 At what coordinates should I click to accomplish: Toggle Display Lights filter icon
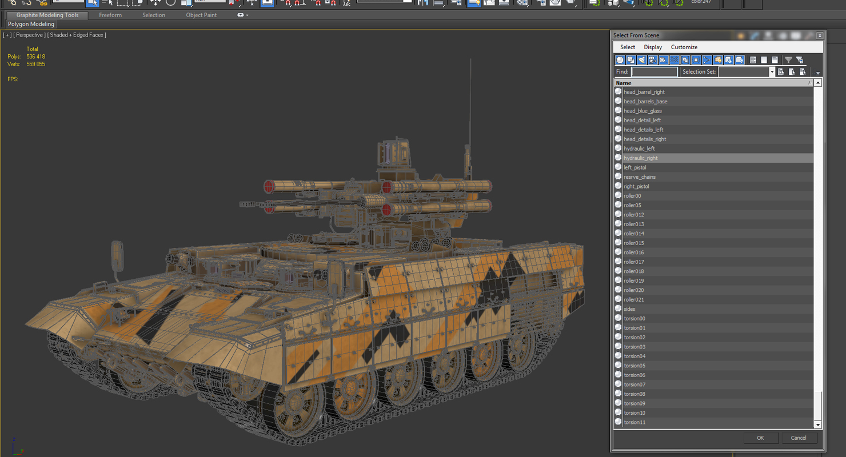pyautogui.click(x=642, y=60)
